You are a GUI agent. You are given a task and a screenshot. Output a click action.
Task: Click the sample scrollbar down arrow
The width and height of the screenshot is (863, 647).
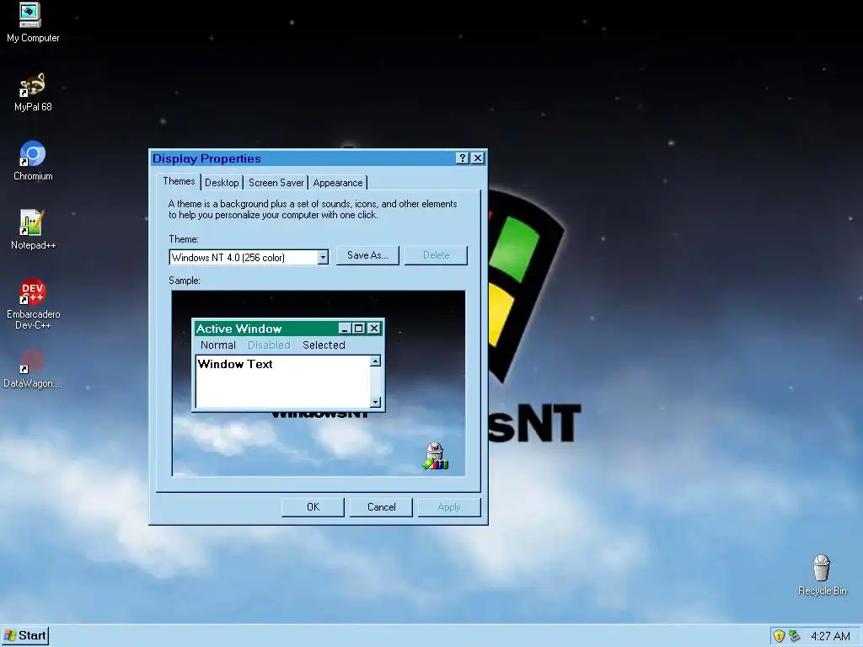[375, 402]
